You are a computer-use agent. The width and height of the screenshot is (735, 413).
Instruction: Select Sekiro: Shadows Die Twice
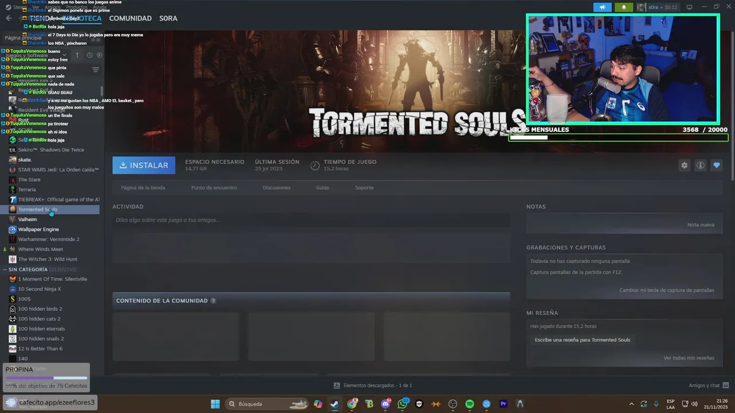click(x=50, y=150)
